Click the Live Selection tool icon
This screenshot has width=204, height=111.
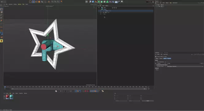pos(30,2)
